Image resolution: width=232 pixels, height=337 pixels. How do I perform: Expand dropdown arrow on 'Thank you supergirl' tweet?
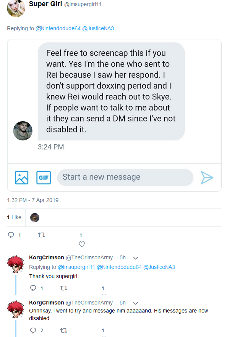pyautogui.click(x=135, y=258)
